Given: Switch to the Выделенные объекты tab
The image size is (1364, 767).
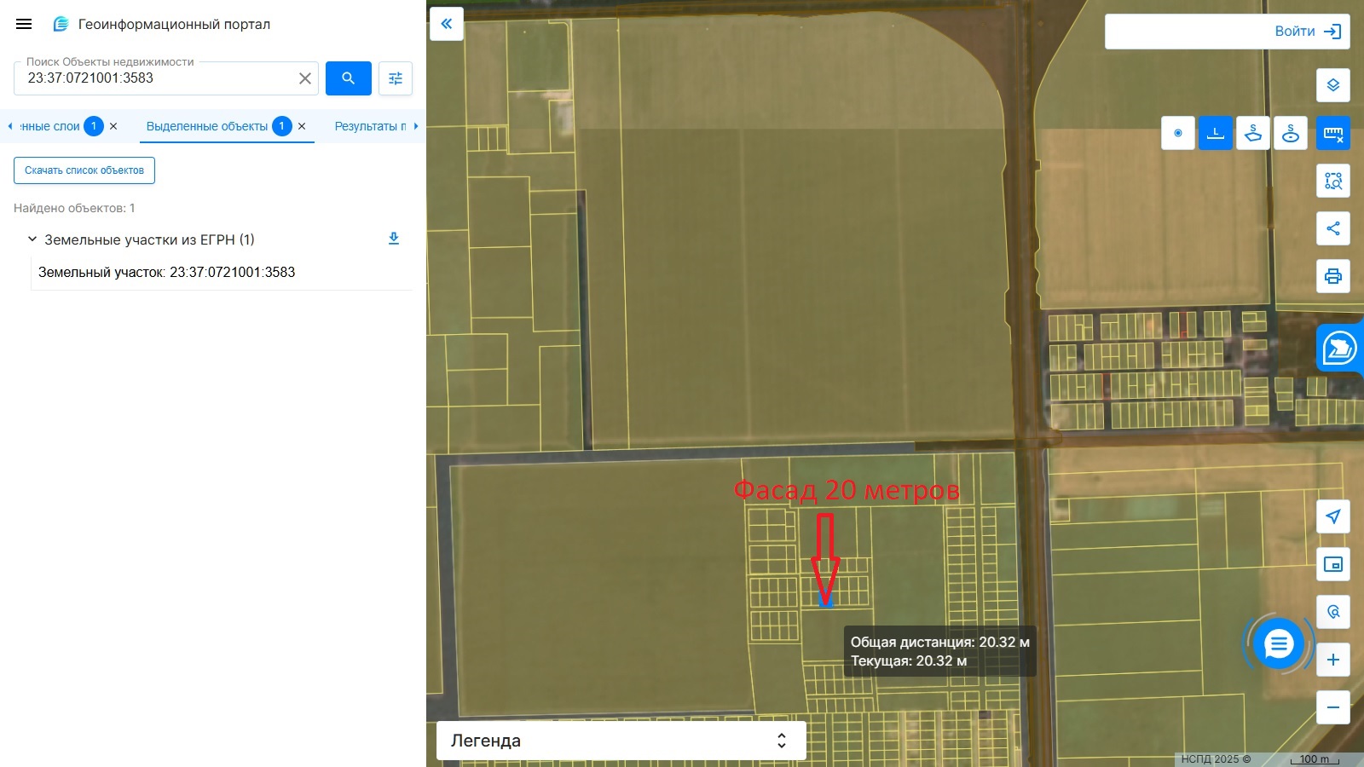Looking at the screenshot, I should coord(207,126).
